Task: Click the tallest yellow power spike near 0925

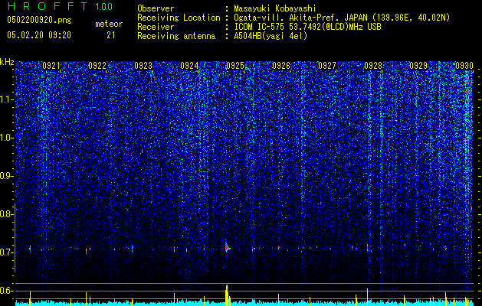Action: click(227, 295)
